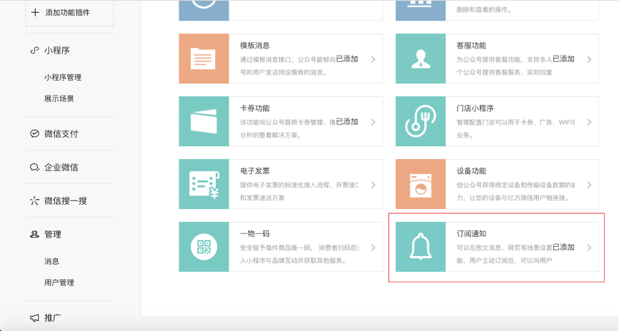Screen dimensions: 619x331
Task: Expand 模板消息 card via its chevron
Action: point(373,59)
